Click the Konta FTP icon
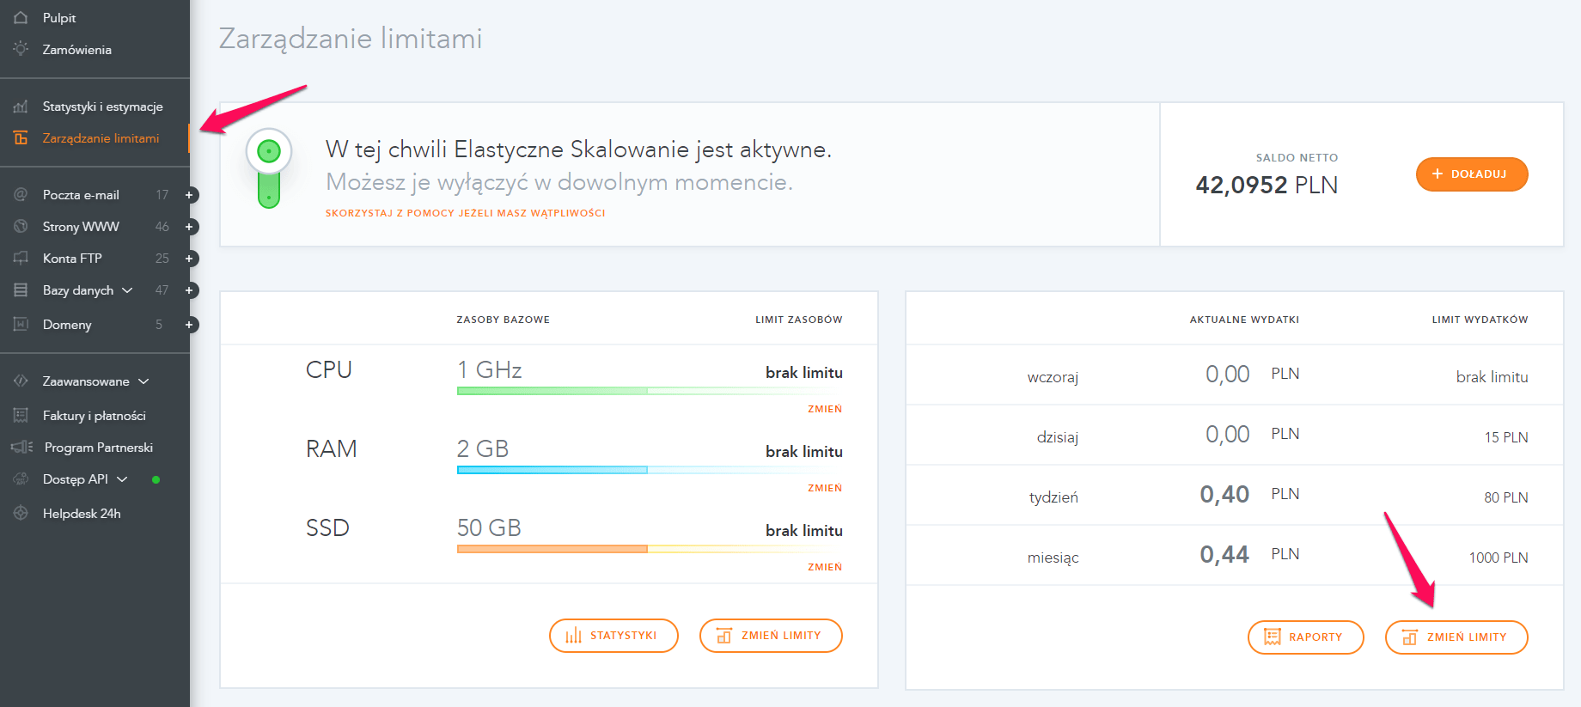Viewport: 1581px width, 707px height. coord(21,259)
